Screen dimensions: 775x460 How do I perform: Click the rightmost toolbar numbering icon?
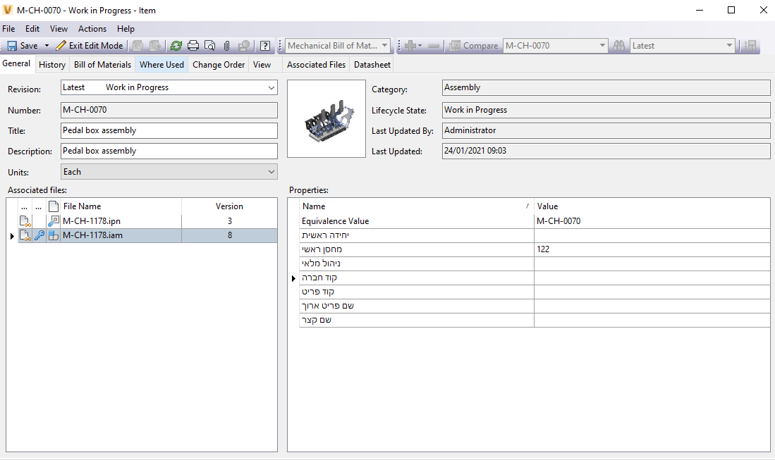tap(751, 46)
